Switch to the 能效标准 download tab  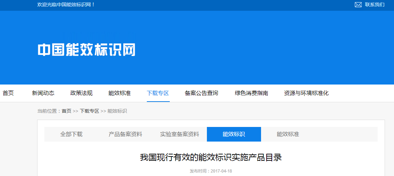288,134
